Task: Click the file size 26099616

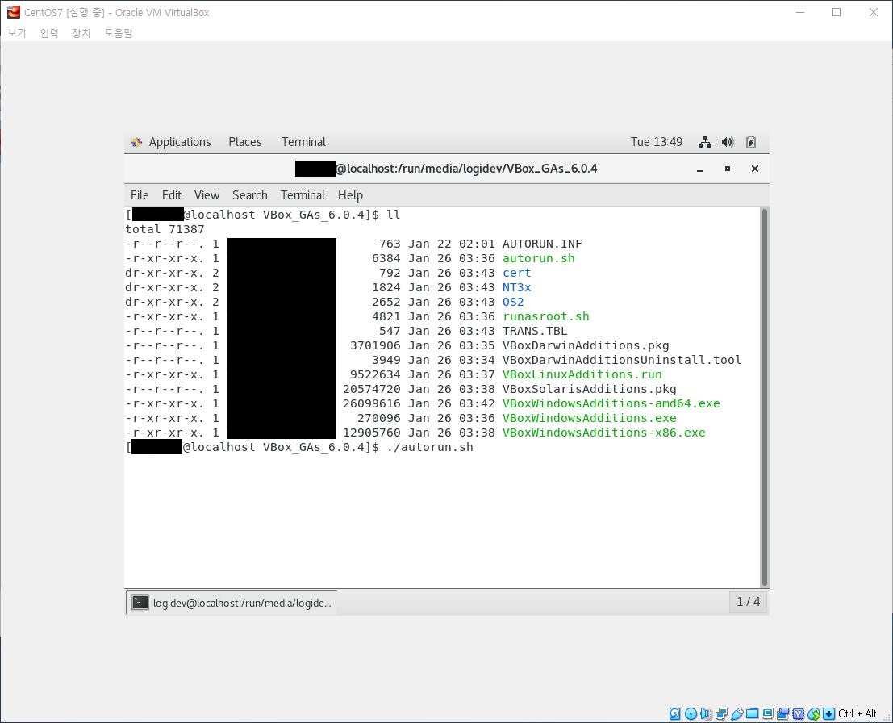Action: point(372,403)
